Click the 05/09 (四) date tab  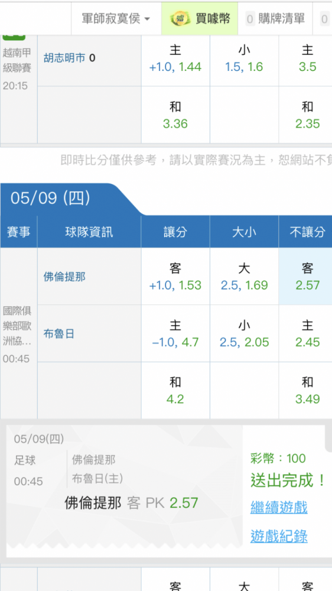click(50, 198)
